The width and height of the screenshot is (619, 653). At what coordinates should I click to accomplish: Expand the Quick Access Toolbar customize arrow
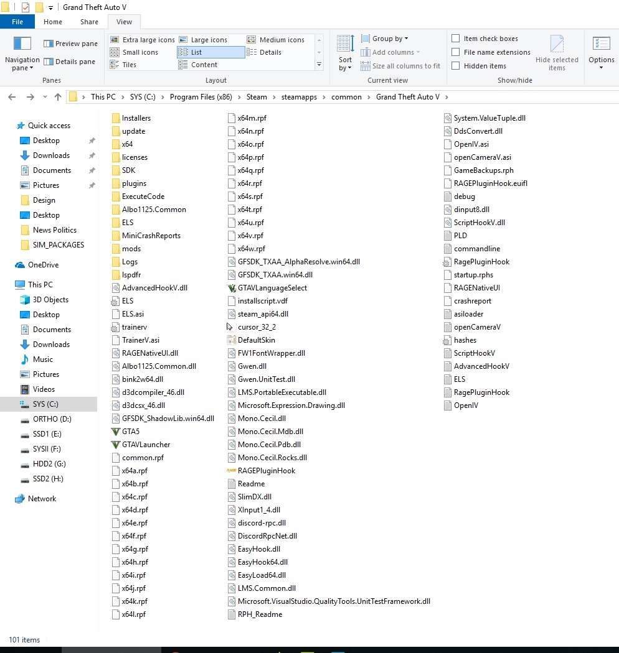[50, 7]
